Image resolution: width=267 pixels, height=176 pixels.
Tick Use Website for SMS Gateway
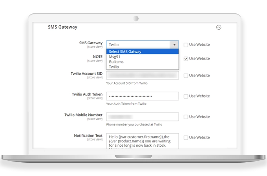[186, 45]
